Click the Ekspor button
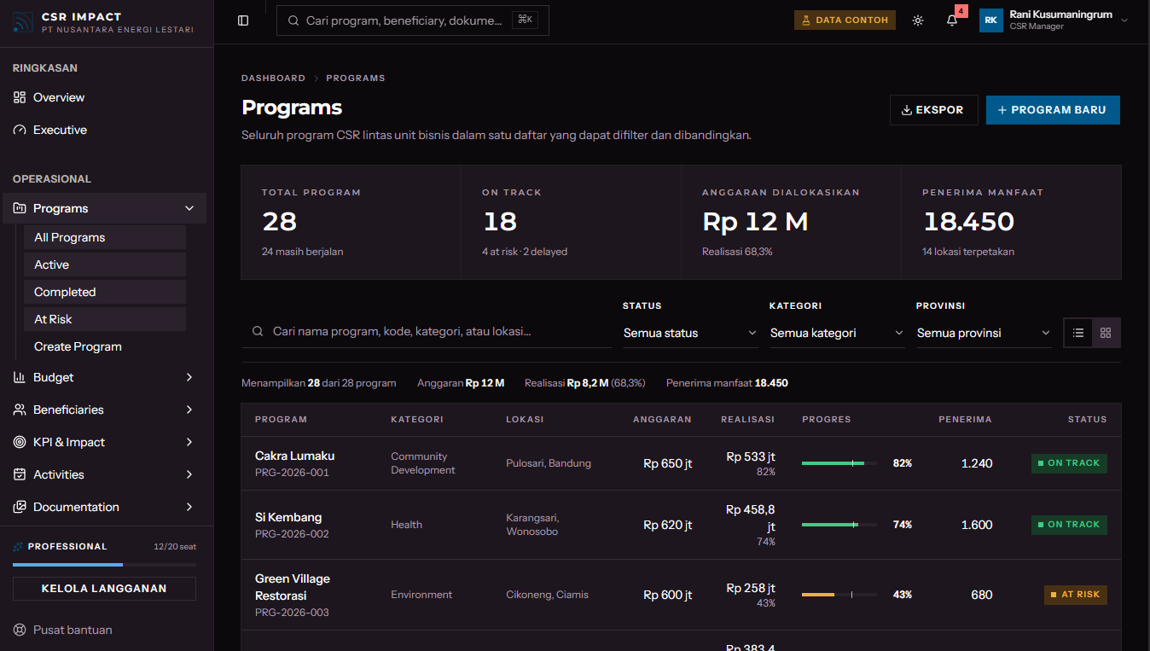1150x651 pixels. coord(933,110)
